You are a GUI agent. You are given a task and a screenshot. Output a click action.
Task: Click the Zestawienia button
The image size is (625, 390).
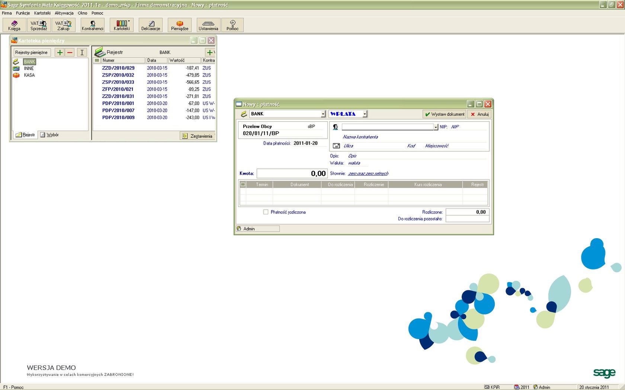198,136
